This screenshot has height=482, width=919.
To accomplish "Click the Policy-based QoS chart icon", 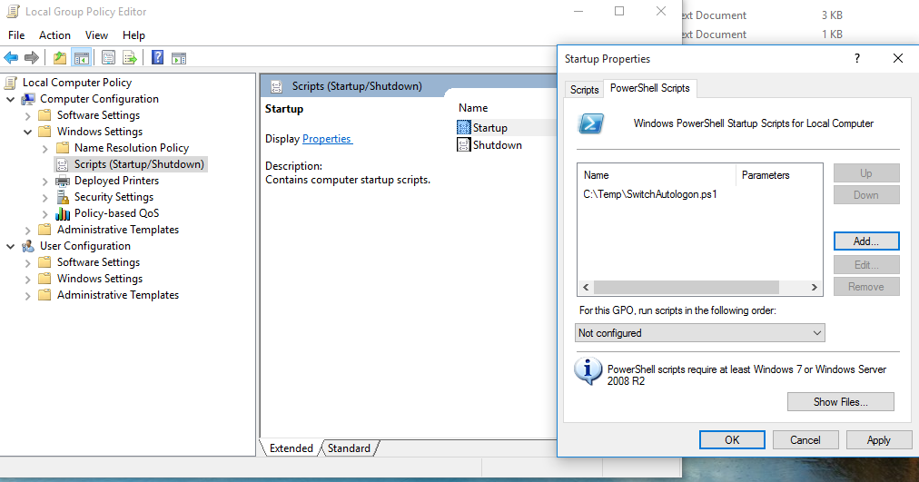I will point(63,213).
